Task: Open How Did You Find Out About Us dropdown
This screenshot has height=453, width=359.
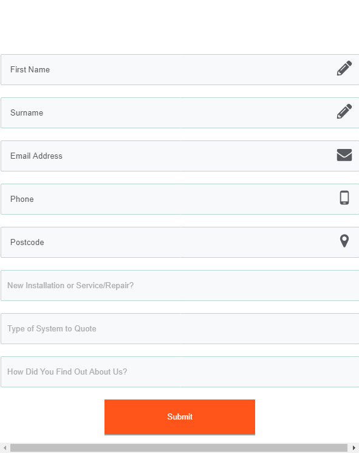Action: pos(180,372)
